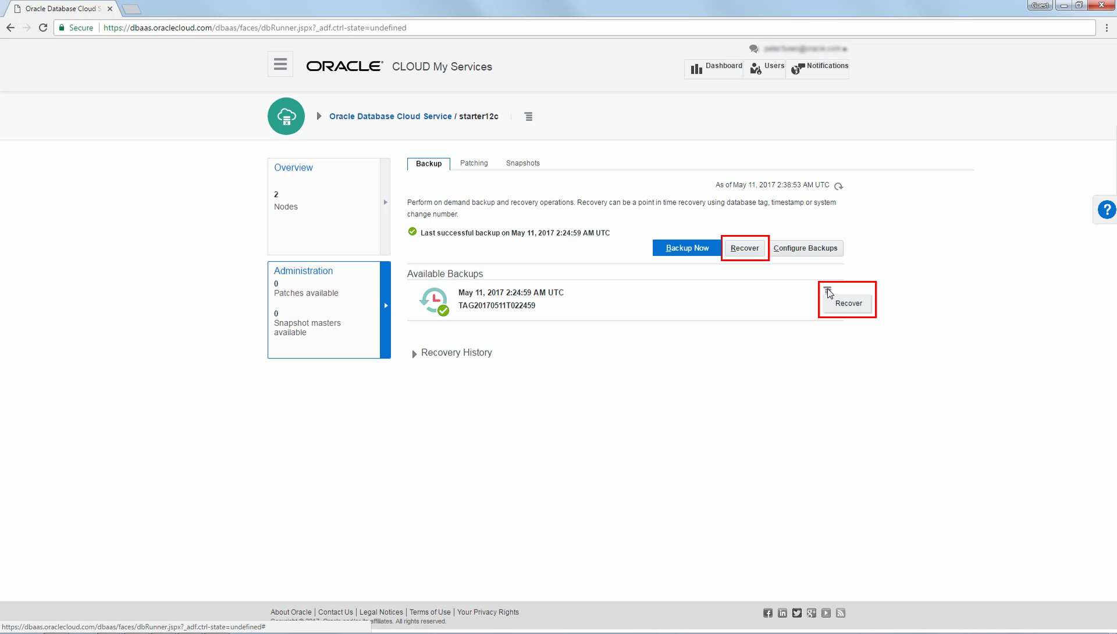
Task: Click the browser reload button
Action: (x=43, y=27)
